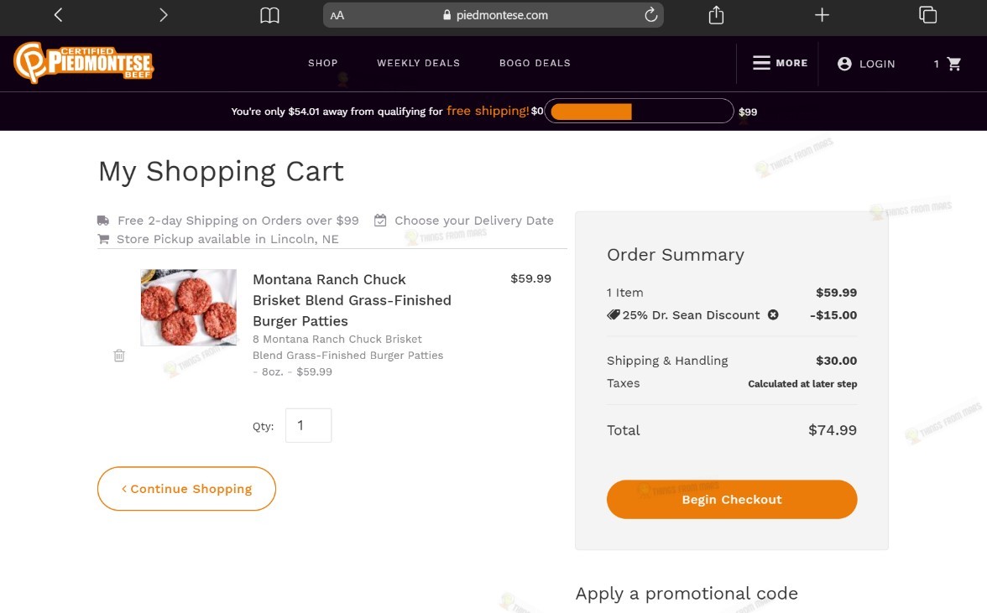Tap the AA reader text size control
Screen dimensions: 987x613
337,15
